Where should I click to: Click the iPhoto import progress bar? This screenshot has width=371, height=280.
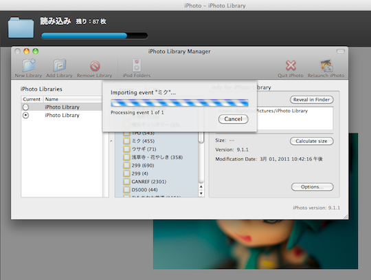[x=94, y=36]
